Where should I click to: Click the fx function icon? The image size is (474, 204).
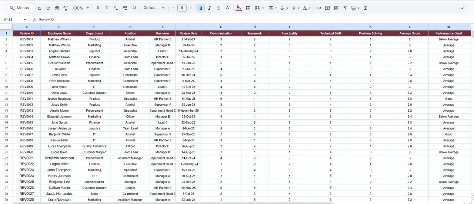[34, 19]
